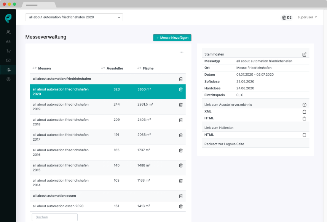Sort table by Messen column

(42, 68)
